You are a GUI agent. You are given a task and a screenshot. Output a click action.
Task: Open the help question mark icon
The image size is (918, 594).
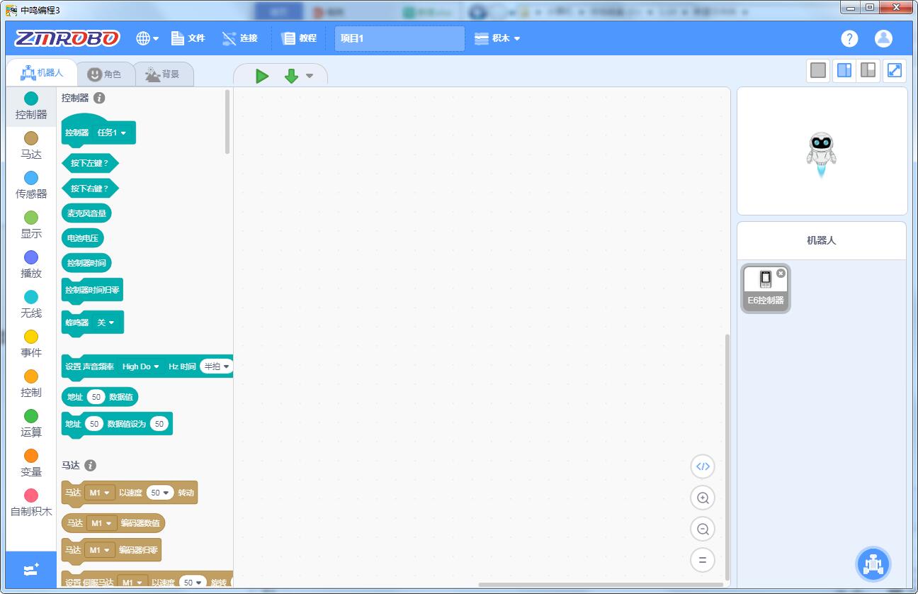pos(849,39)
